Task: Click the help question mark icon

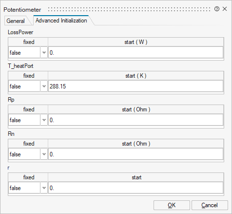Action: [x=217, y=9]
